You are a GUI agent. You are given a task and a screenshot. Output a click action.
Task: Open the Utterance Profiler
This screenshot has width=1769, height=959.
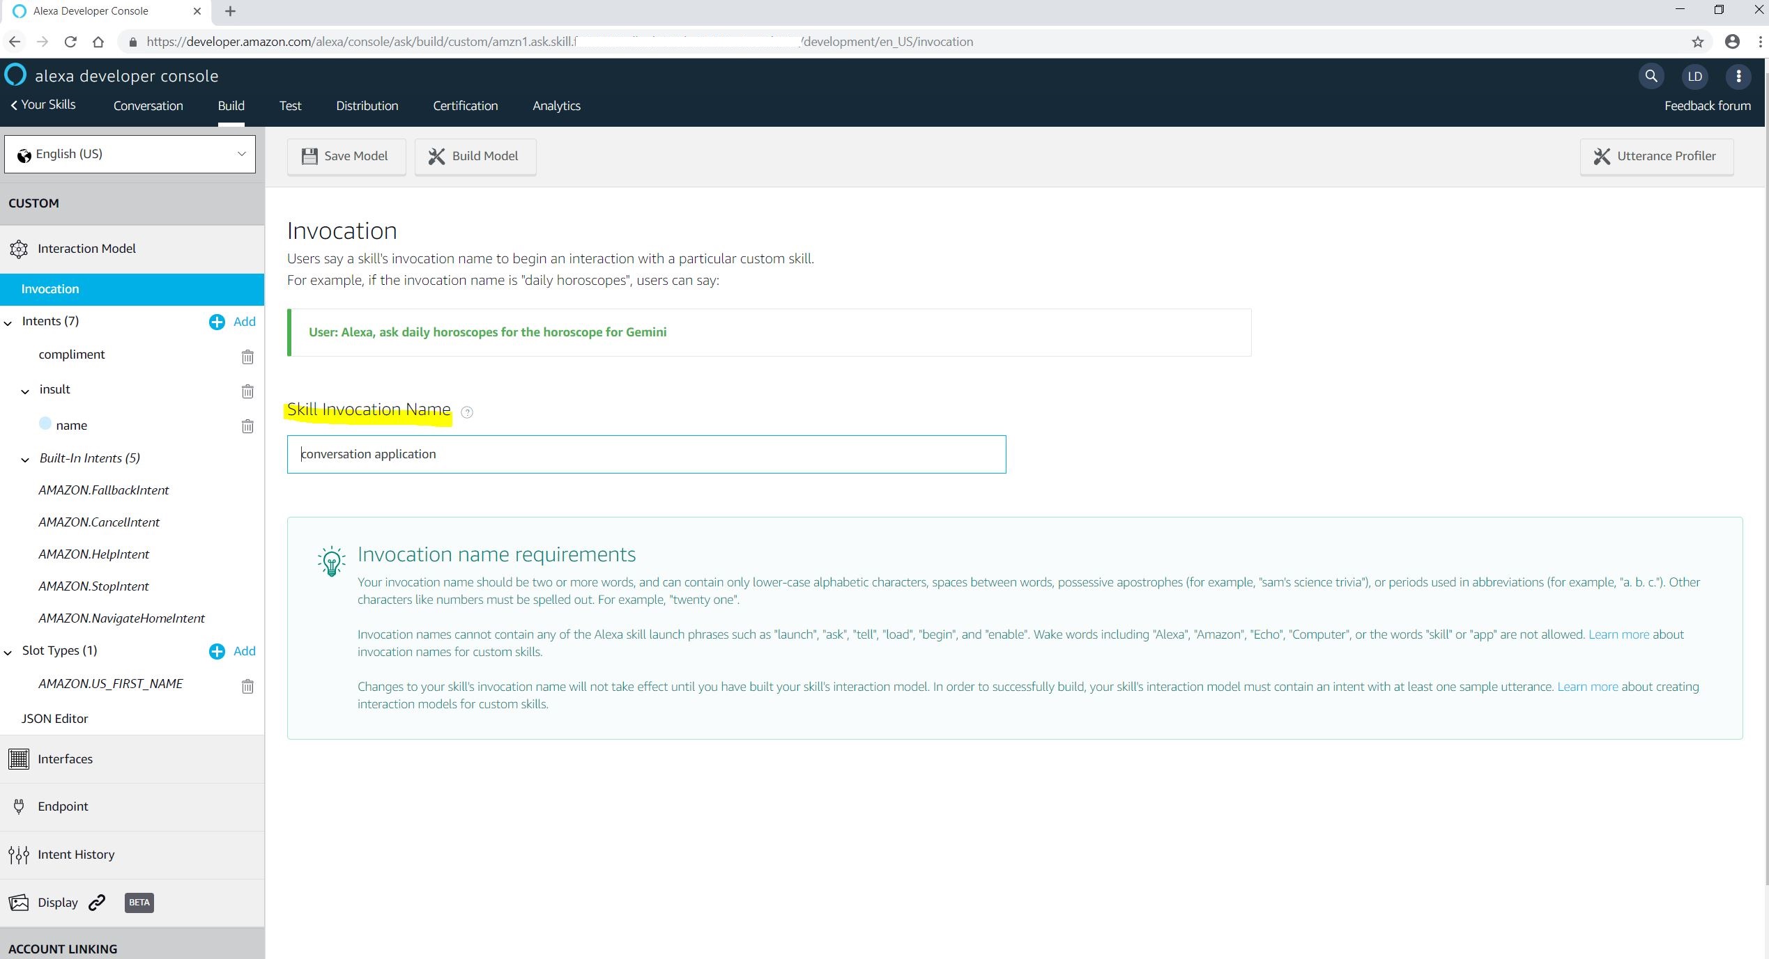click(1655, 156)
